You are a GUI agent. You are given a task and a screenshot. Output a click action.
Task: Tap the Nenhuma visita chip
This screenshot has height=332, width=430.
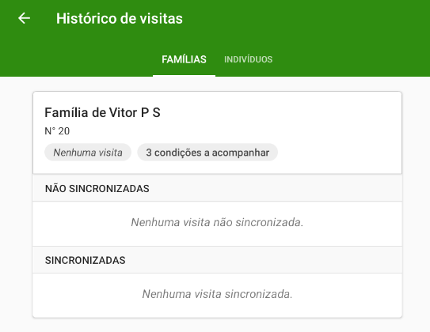tap(88, 153)
